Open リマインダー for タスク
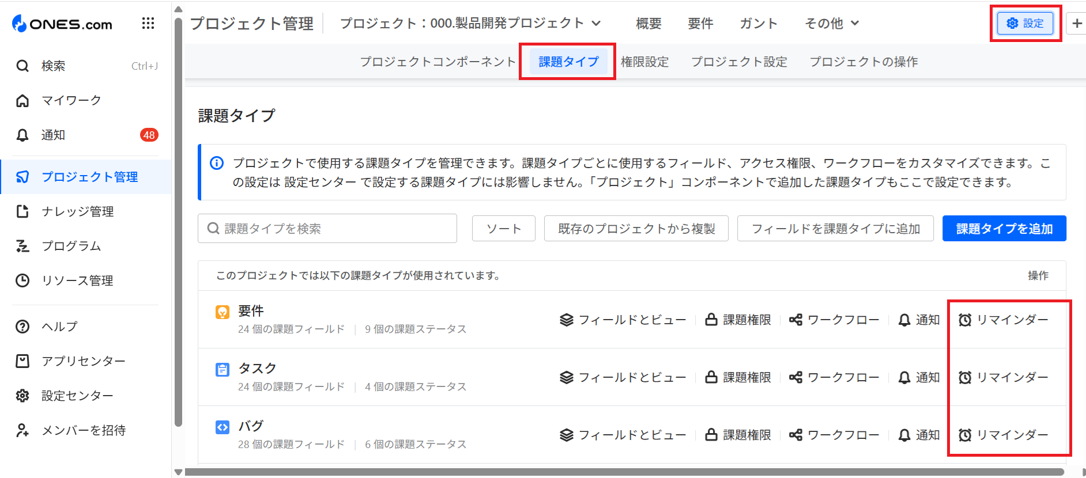 (x=1003, y=377)
